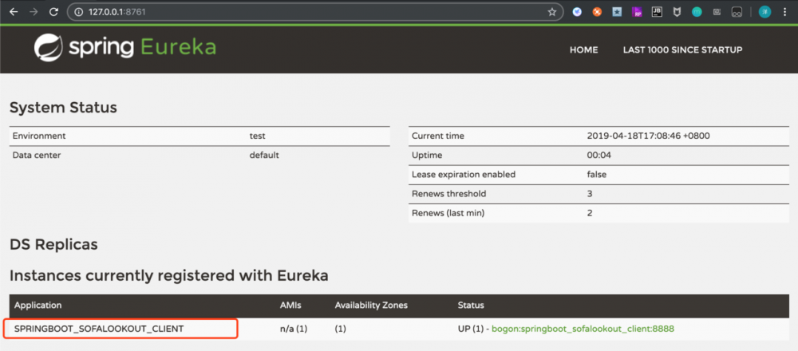The height and width of the screenshot is (351, 798).
Task: Open the McAfee shield extension
Action: click(677, 12)
